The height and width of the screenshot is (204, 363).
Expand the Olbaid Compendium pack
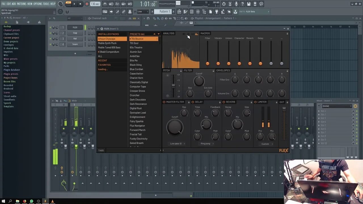[98, 52]
